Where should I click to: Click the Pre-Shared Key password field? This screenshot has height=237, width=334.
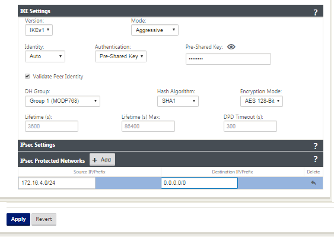pyautogui.click(x=228, y=59)
